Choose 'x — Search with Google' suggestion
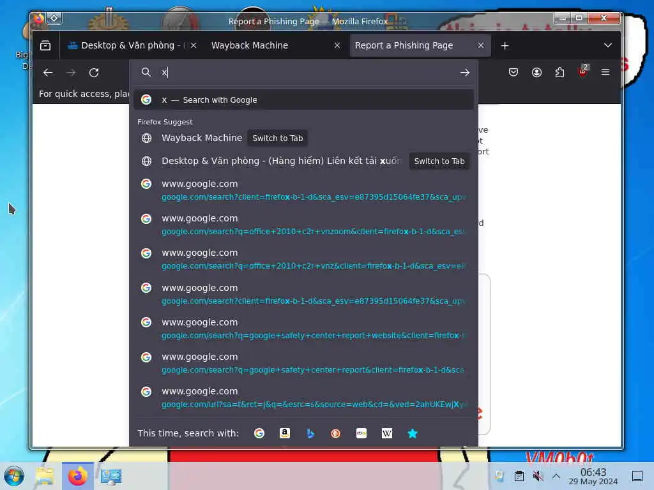Screen dimensions: 654x490 coord(303,100)
